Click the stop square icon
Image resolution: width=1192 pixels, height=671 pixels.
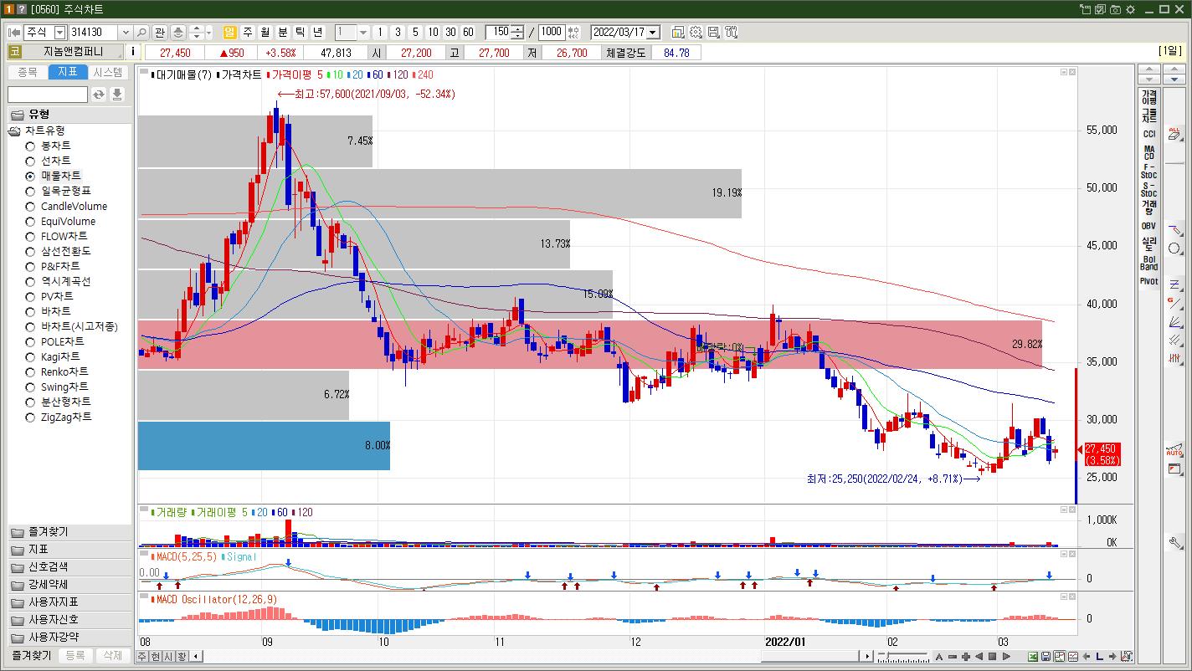993,657
